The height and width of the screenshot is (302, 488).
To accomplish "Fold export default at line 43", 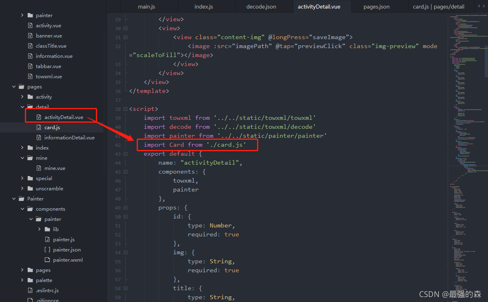I will (x=125, y=154).
